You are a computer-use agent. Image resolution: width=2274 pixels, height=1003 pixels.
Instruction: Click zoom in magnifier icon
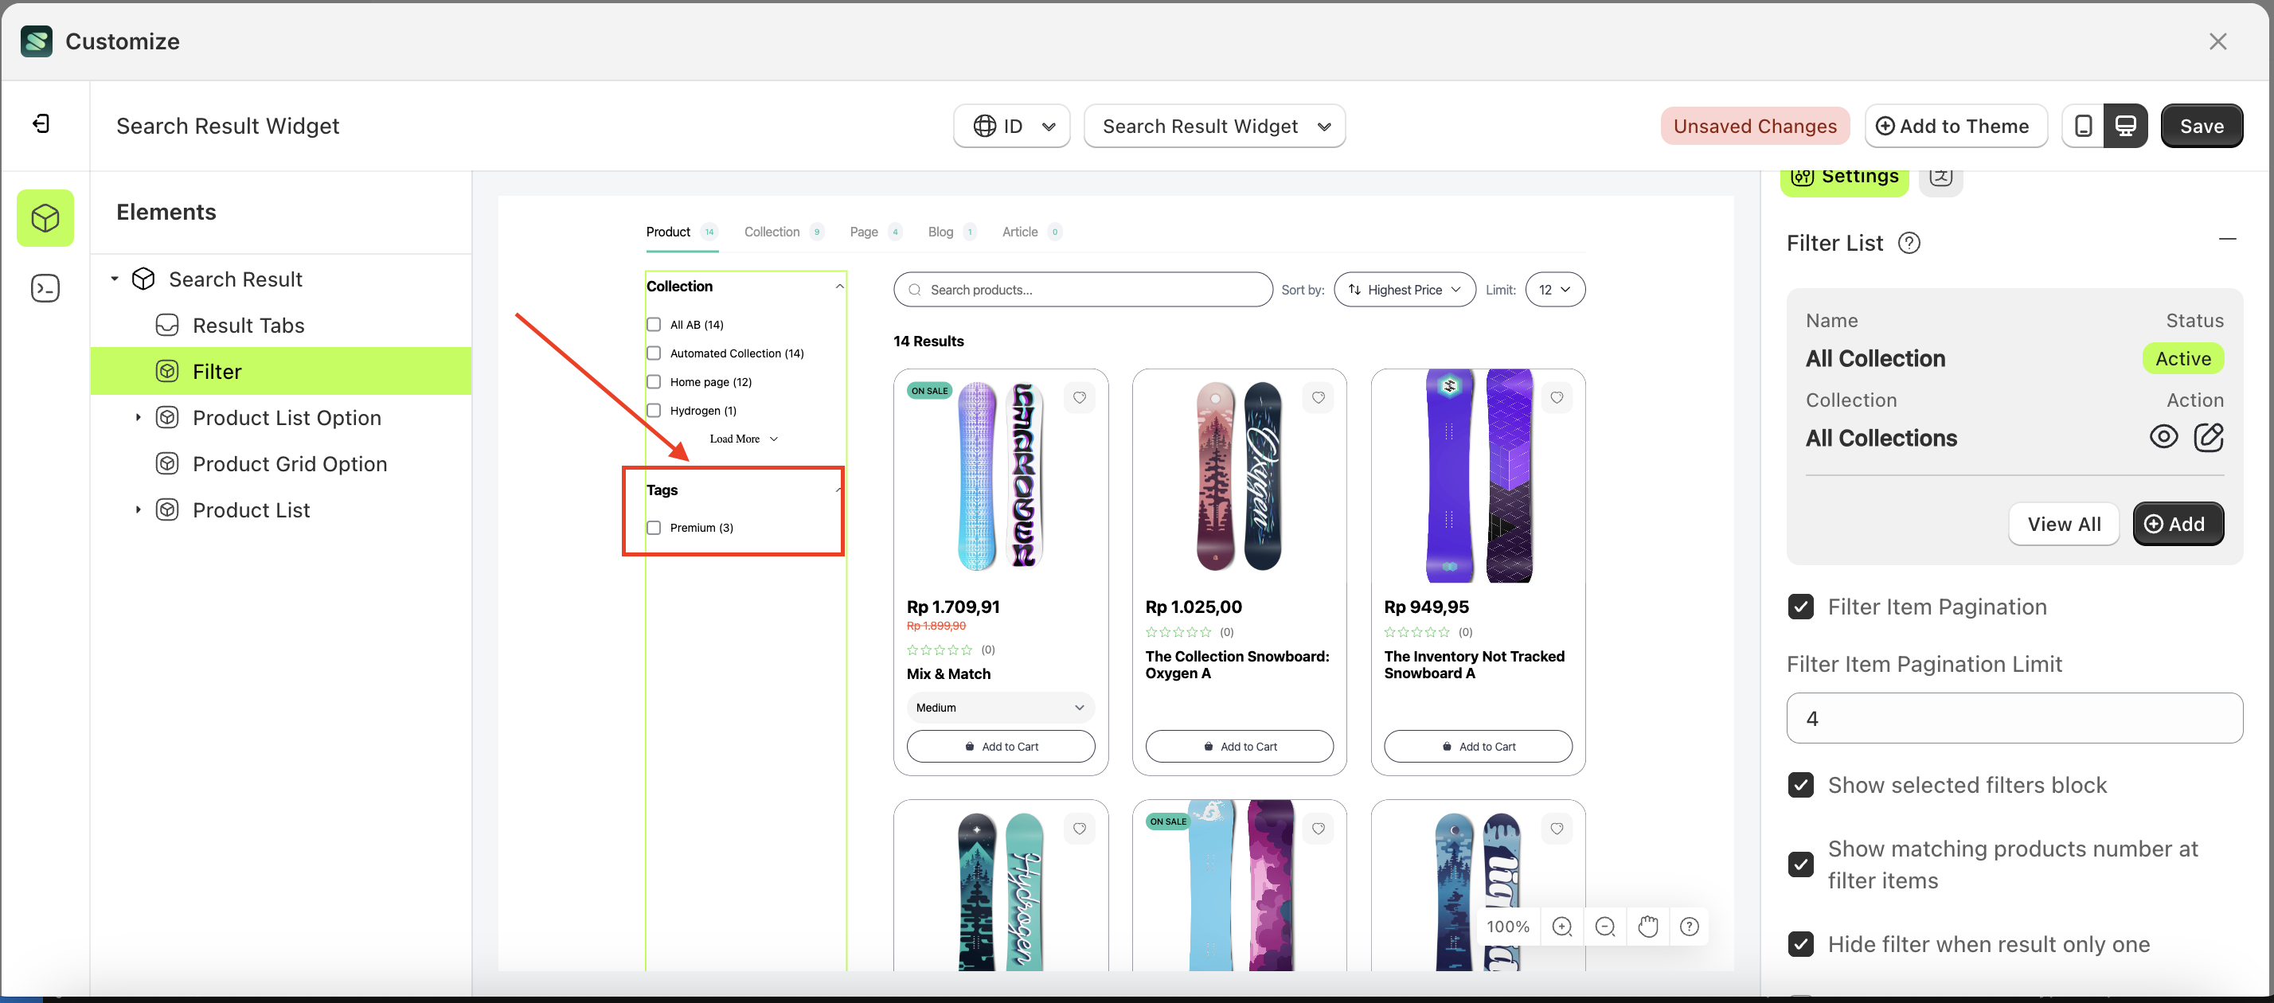pyautogui.click(x=1561, y=927)
